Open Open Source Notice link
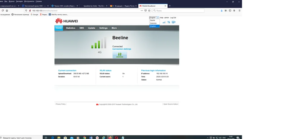Image resolution: width=302 pixels, height=139 pixels. pos(170,104)
